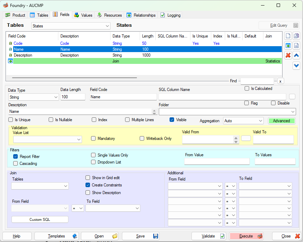Click the string type icon of the Code row

(x=10, y=43)
